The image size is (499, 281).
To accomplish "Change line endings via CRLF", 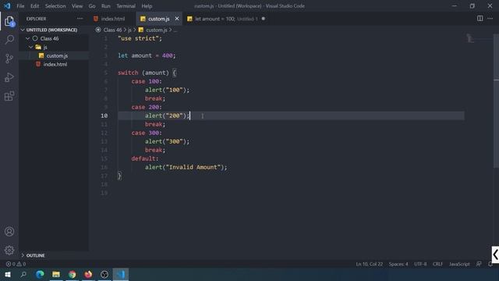I will [437, 264].
